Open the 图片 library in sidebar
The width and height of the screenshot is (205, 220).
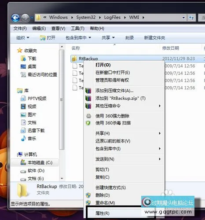(29, 114)
